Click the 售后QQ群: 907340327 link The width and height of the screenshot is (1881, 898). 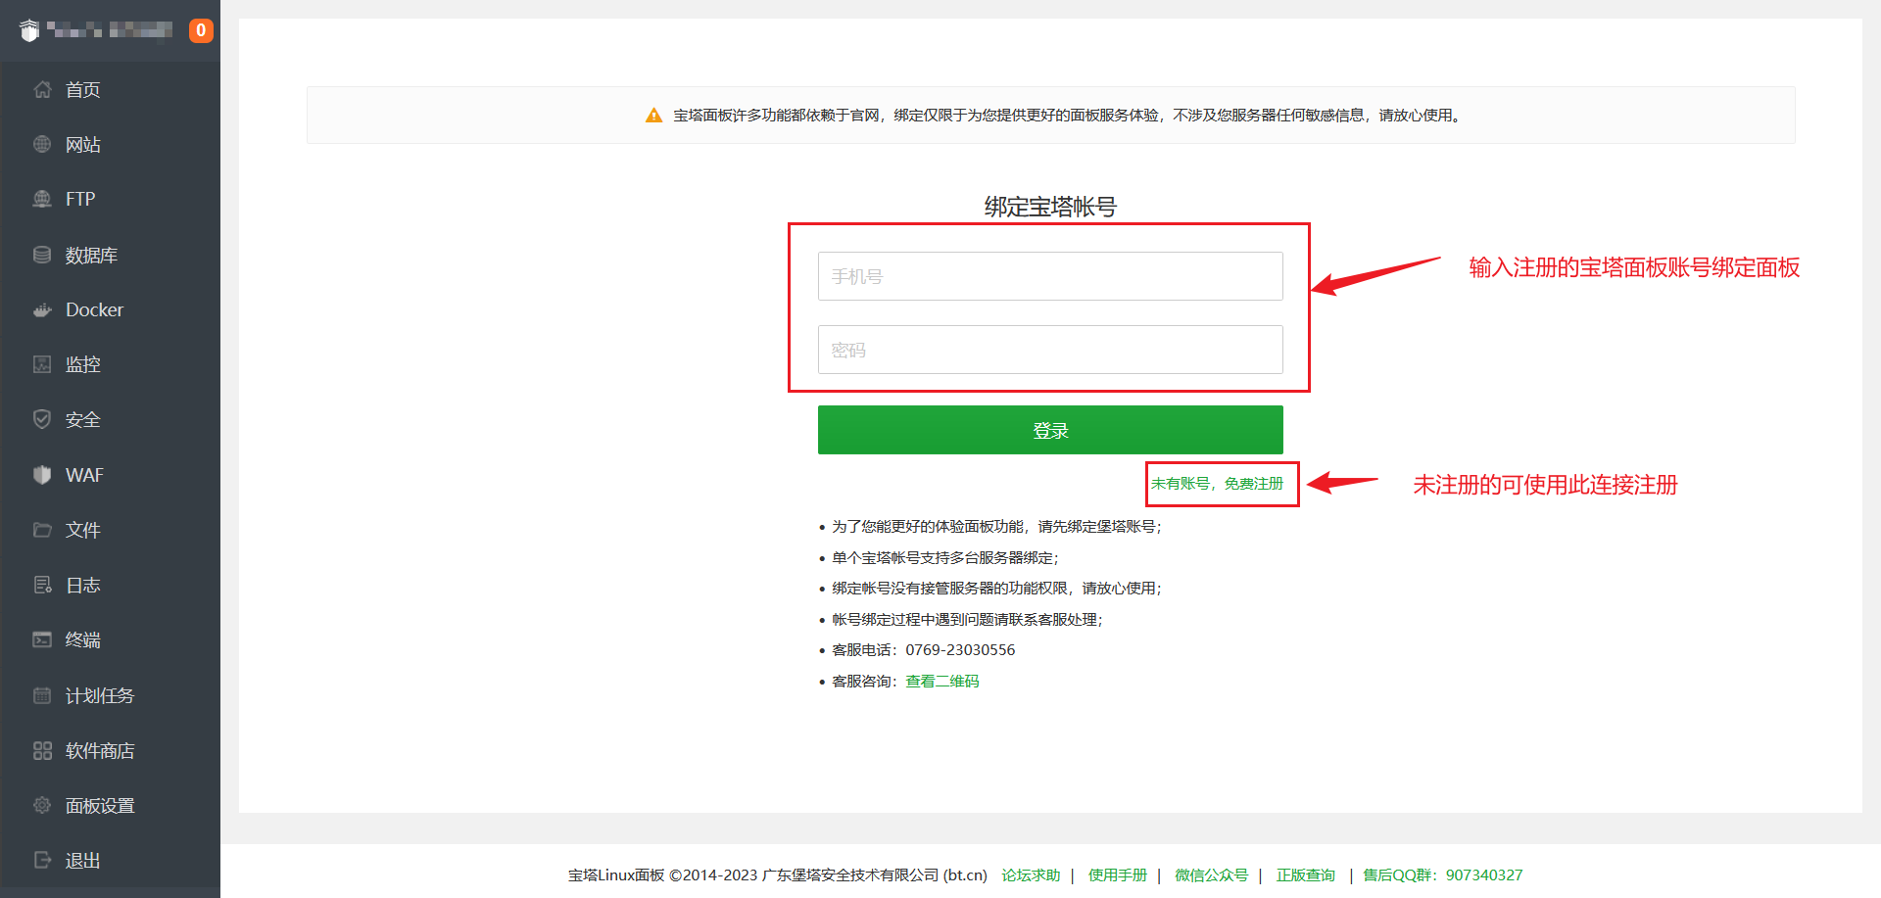pos(1443,874)
